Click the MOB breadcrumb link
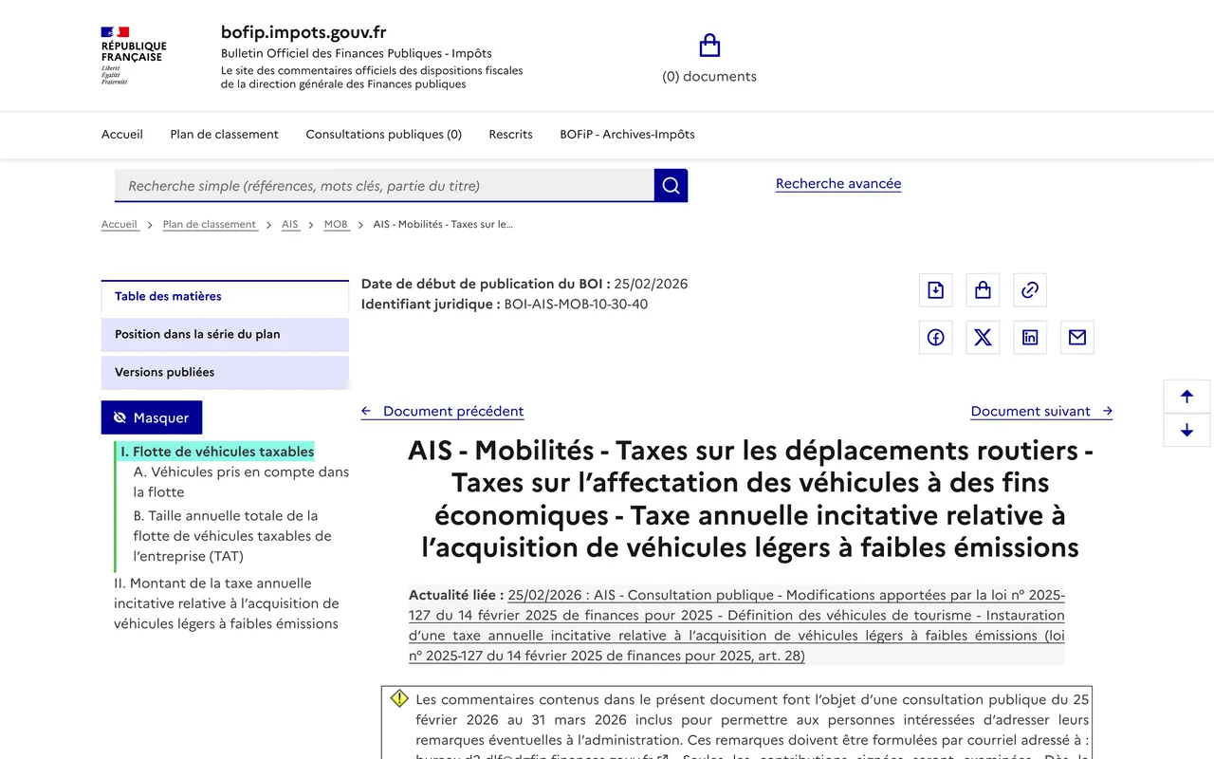This screenshot has height=759, width=1214. [336, 225]
